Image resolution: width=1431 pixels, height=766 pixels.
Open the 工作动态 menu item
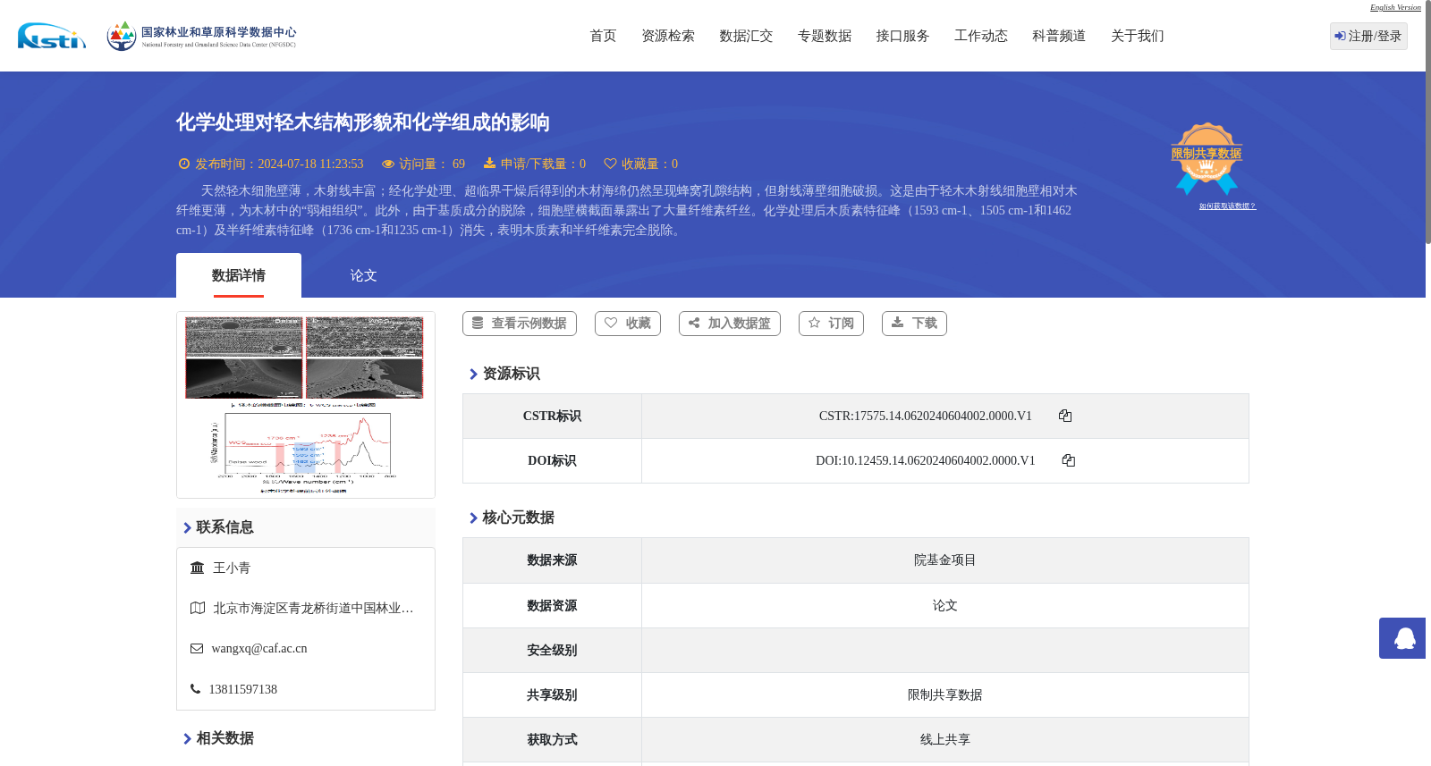pos(981,36)
